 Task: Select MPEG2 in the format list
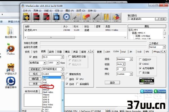[52, 87]
